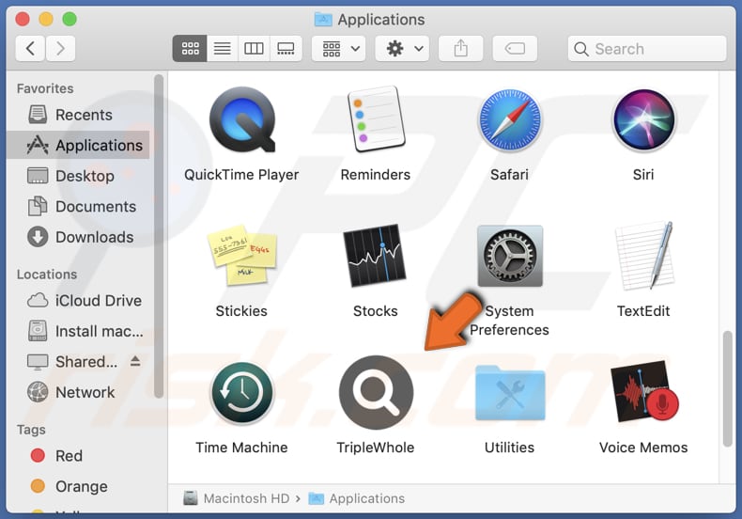The width and height of the screenshot is (742, 519).
Task: Click the Voice Memos label
Action: [643, 447]
